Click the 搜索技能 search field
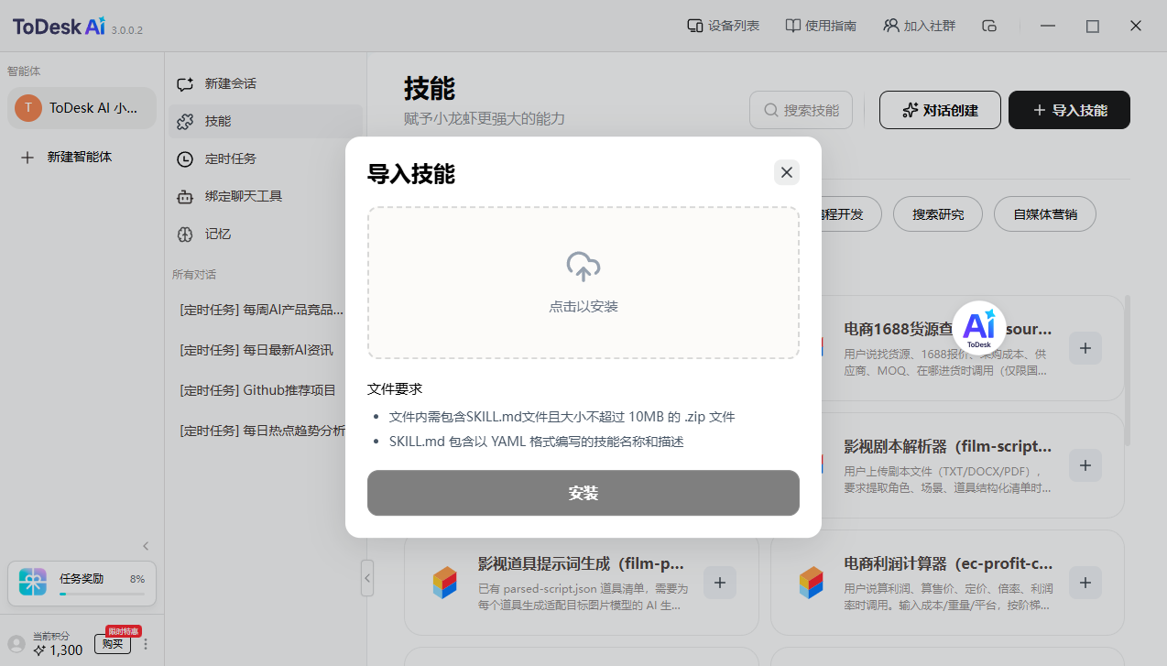Viewport: 1167px width, 666px height. pyautogui.click(x=802, y=110)
